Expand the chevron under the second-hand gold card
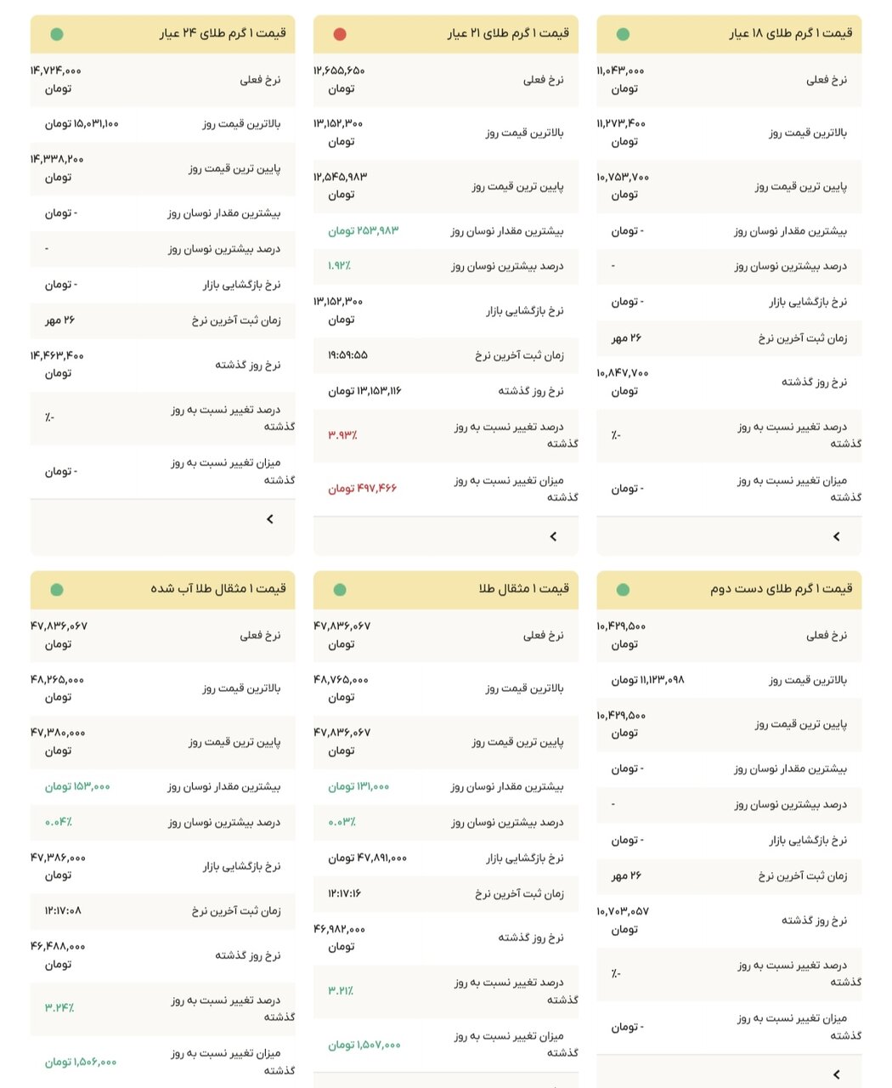This screenshot has height=1088, width=892. 836,1074
